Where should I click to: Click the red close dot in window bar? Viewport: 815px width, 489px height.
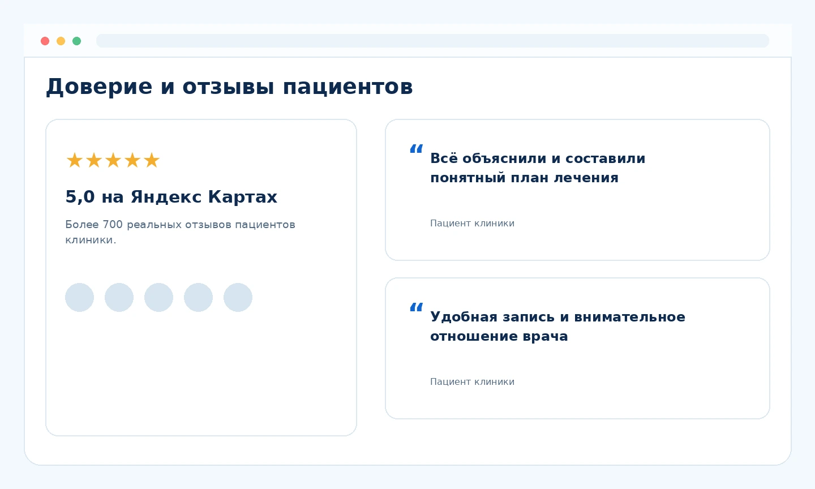(x=45, y=41)
